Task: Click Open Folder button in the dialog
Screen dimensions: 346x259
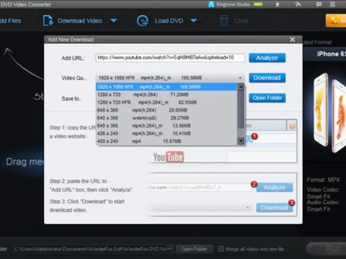Action: 267,98
